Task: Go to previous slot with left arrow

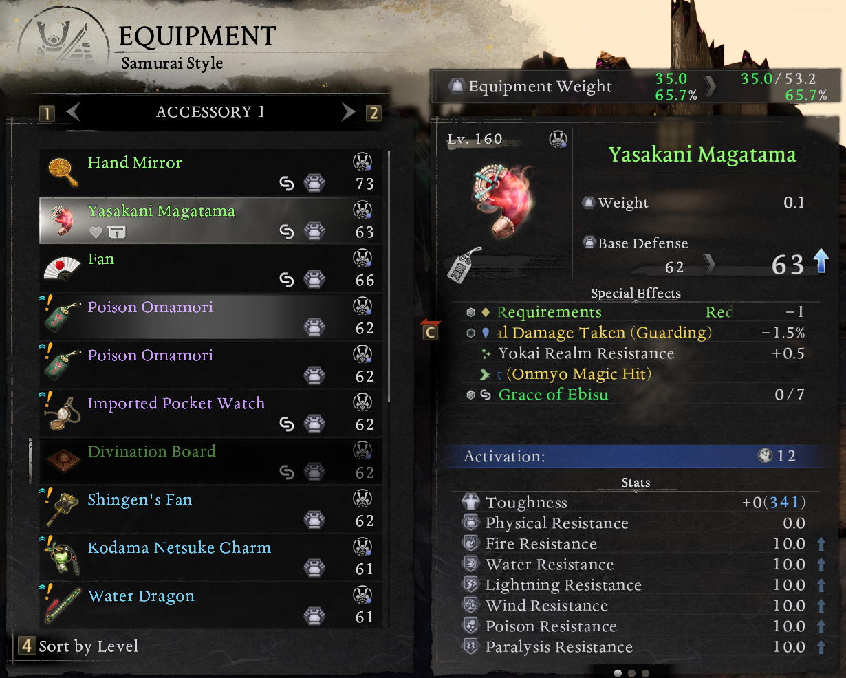Action: click(x=73, y=111)
